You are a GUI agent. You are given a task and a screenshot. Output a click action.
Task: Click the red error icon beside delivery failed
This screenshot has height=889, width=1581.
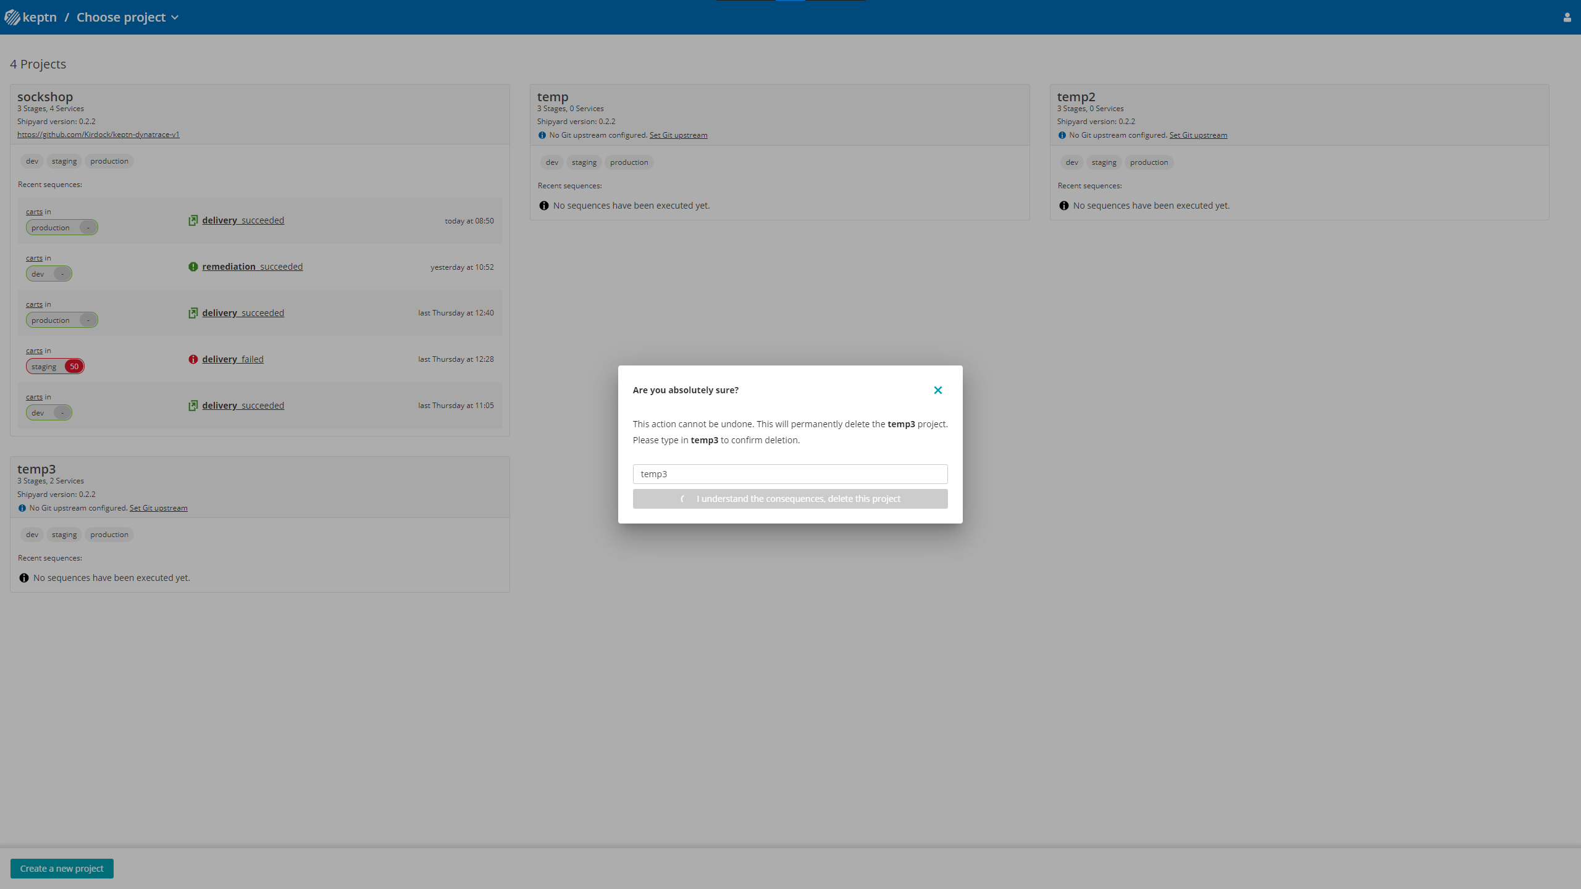[x=193, y=359]
